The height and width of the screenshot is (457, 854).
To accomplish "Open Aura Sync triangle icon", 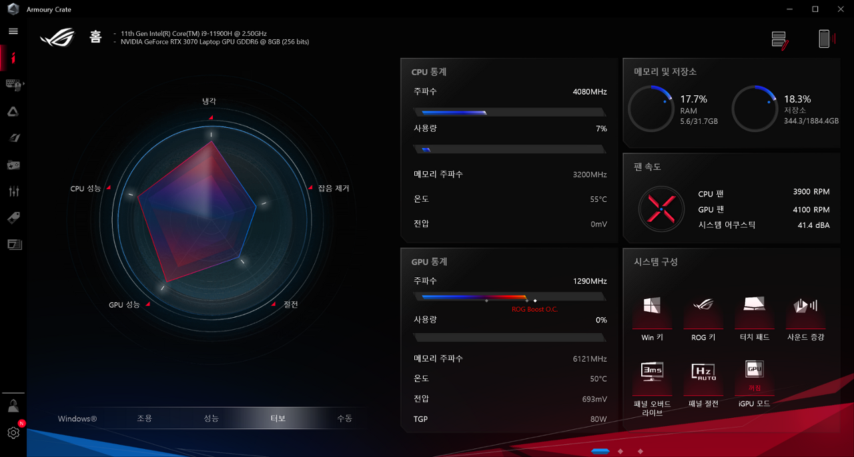I will pyautogui.click(x=13, y=111).
